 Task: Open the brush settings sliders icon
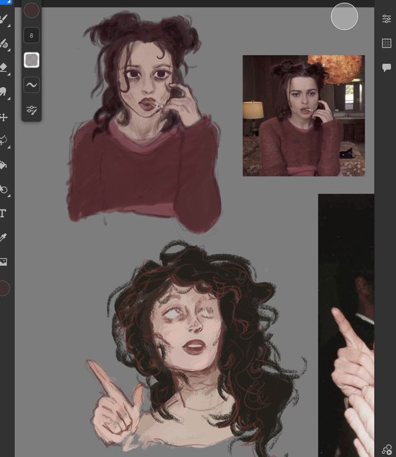pyautogui.click(x=32, y=110)
